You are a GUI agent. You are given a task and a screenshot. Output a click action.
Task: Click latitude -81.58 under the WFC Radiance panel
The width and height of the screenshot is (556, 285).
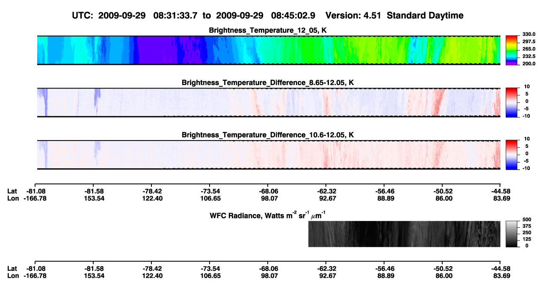pyautogui.click(x=93, y=268)
